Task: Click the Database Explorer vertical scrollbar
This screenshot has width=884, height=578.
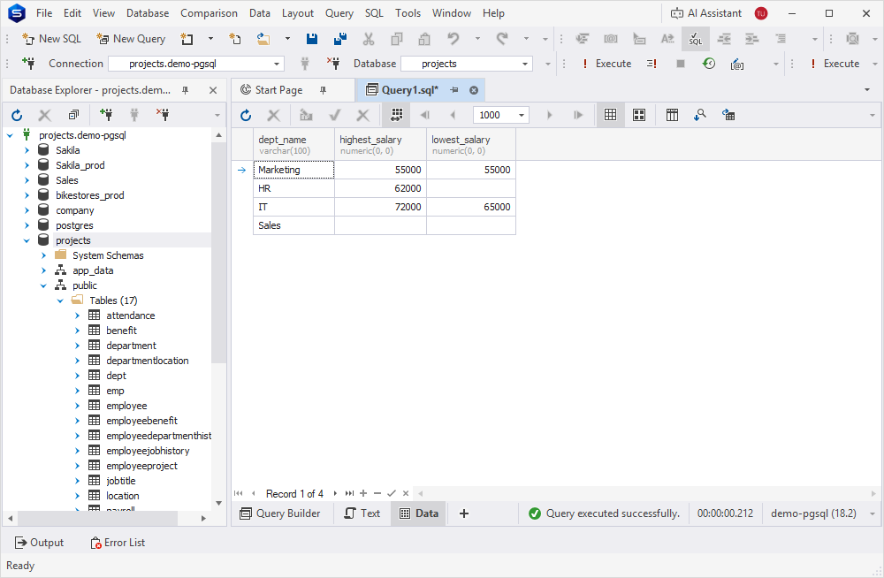Action: click(x=218, y=254)
